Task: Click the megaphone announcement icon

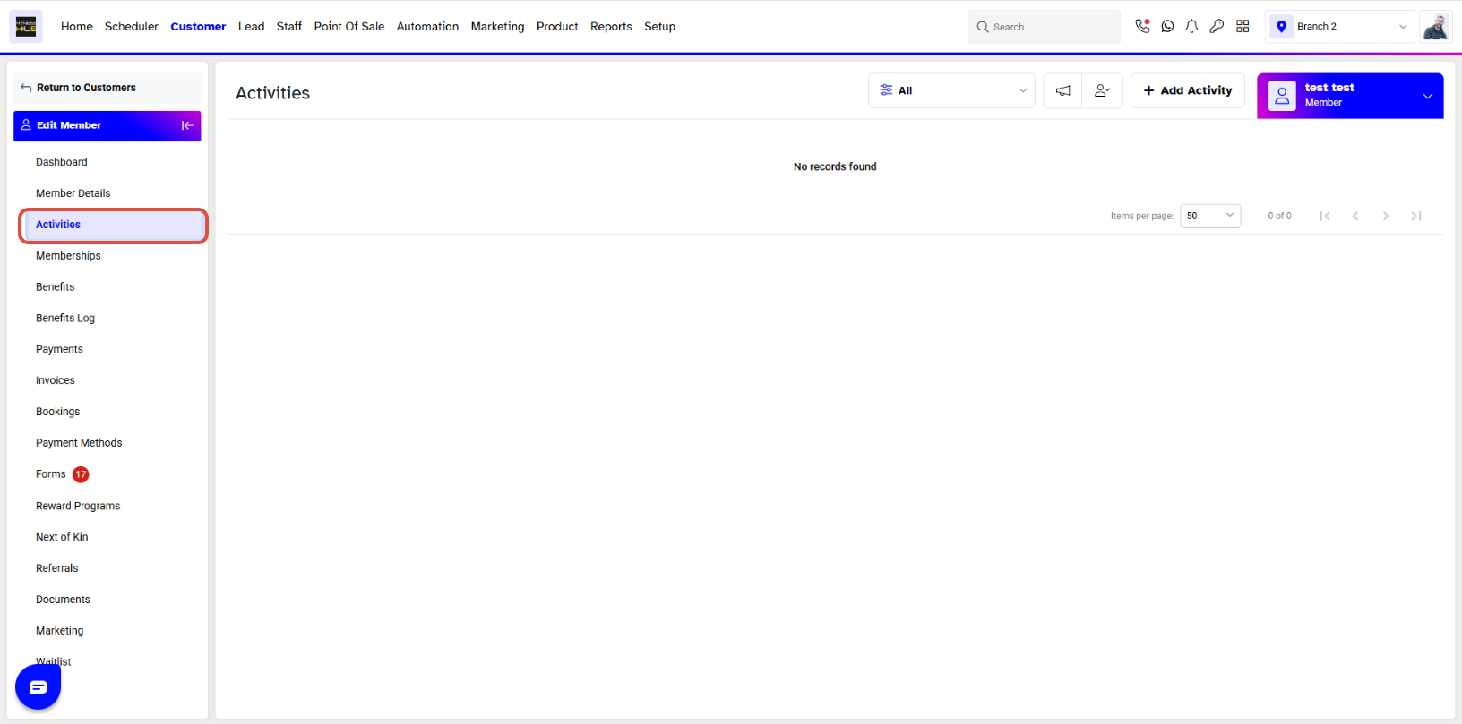Action: pyautogui.click(x=1063, y=90)
